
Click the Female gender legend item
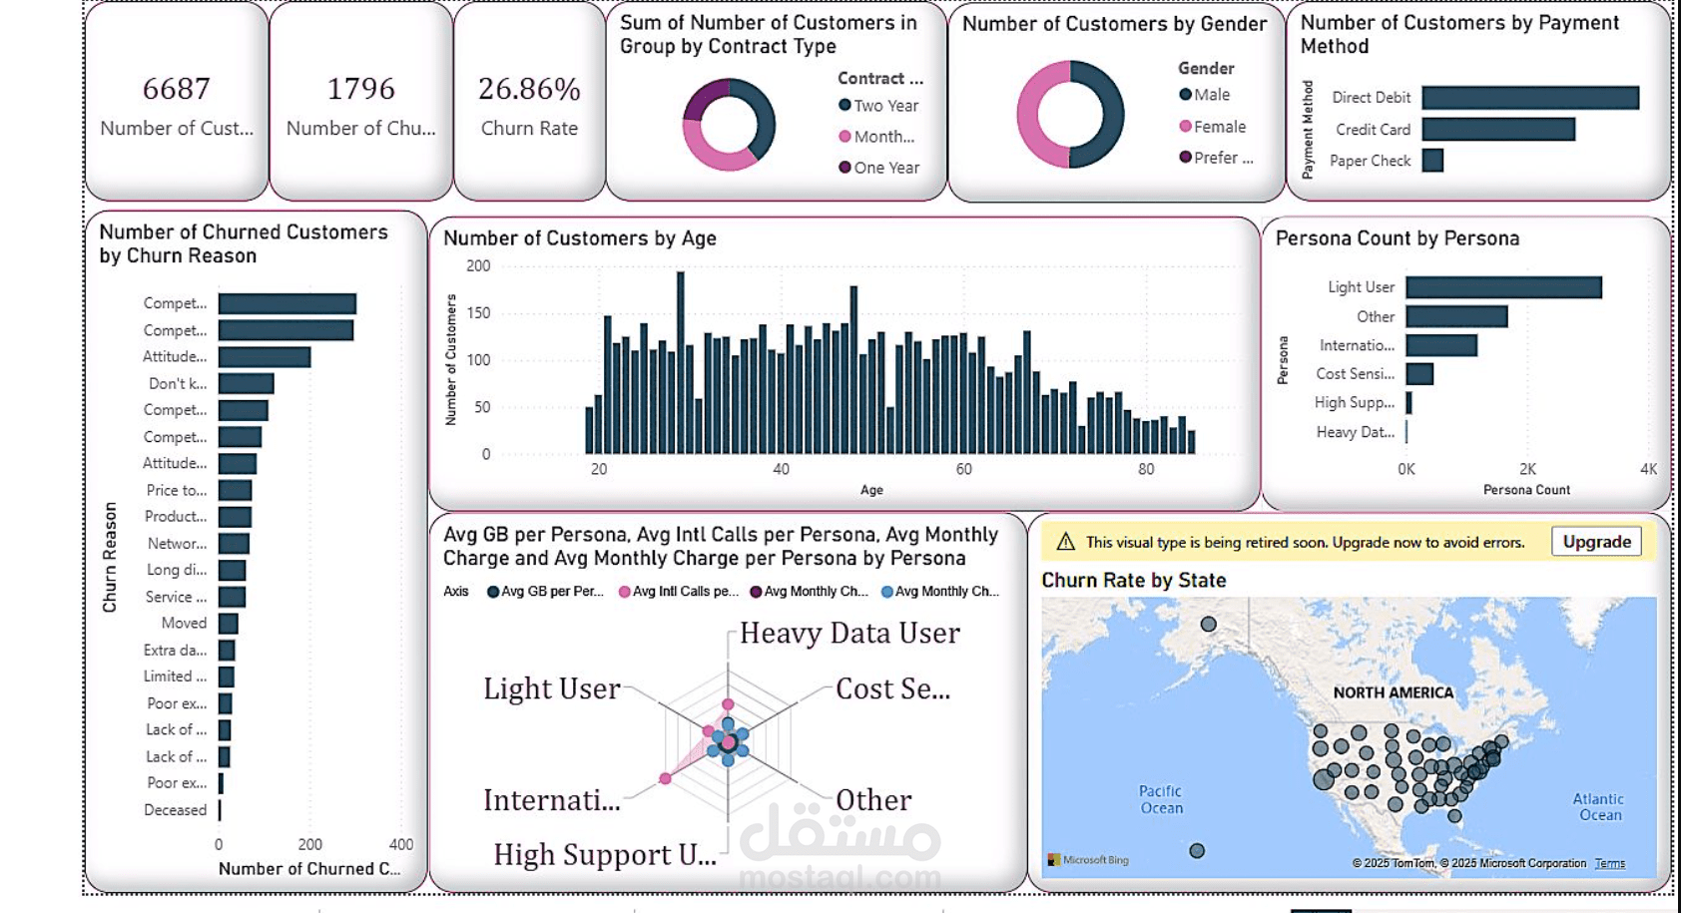coord(1213,127)
